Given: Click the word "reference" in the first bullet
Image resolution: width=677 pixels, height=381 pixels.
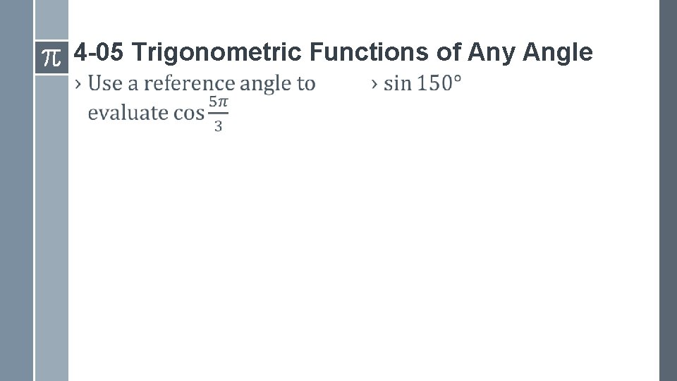Looking at the screenshot, I should 188,84.
